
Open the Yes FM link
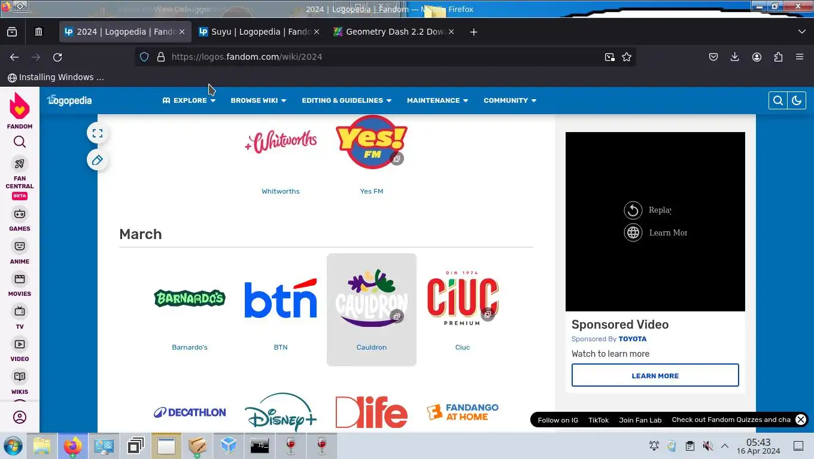pyautogui.click(x=372, y=191)
